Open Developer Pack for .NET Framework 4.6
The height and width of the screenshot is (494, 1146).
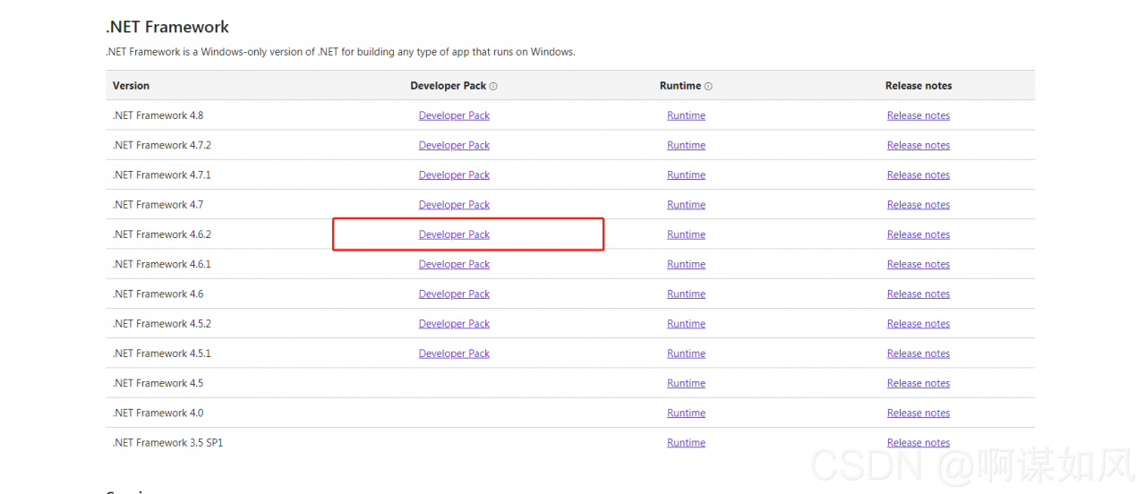[454, 294]
